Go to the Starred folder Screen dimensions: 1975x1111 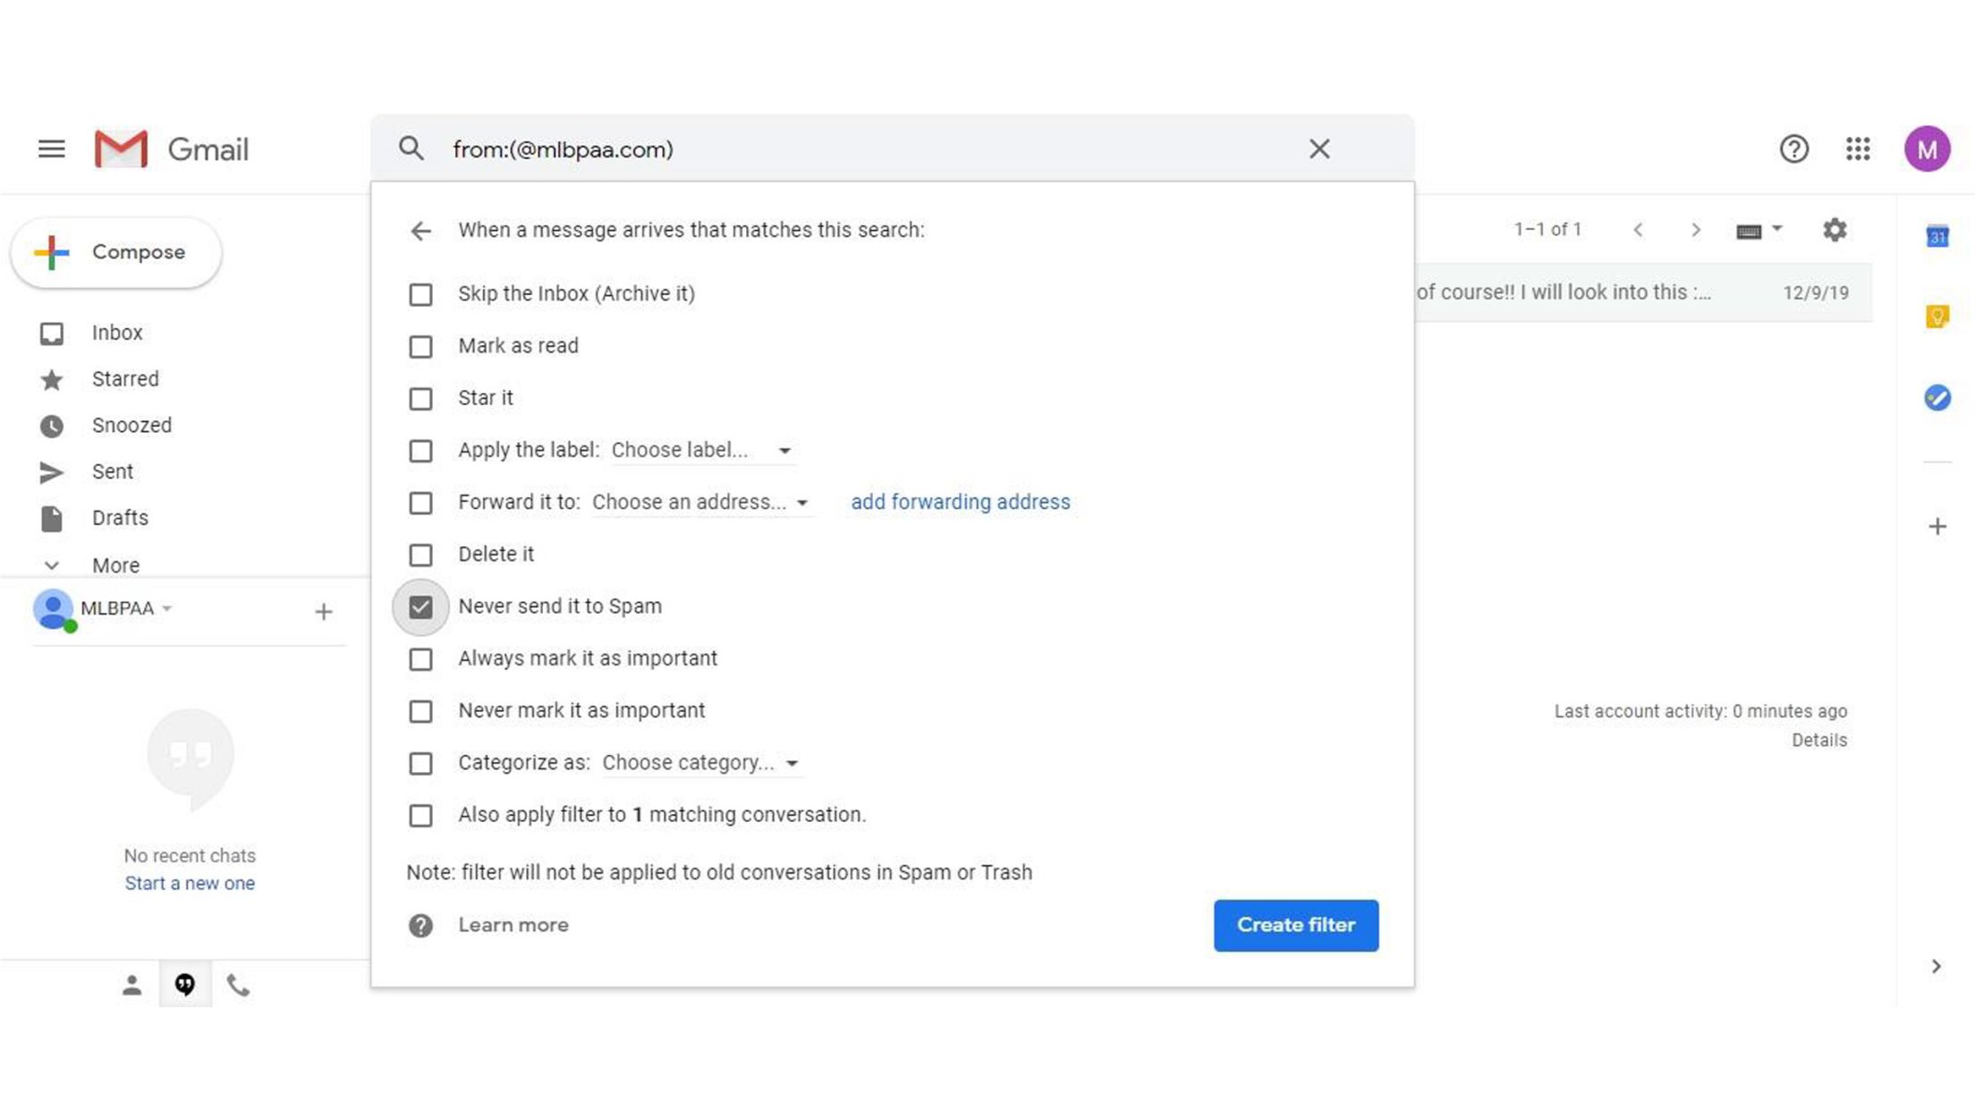pyautogui.click(x=124, y=379)
